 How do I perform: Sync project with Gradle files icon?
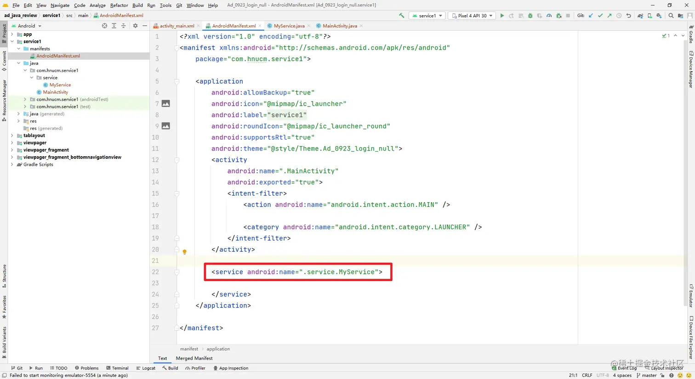click(640, 16)
